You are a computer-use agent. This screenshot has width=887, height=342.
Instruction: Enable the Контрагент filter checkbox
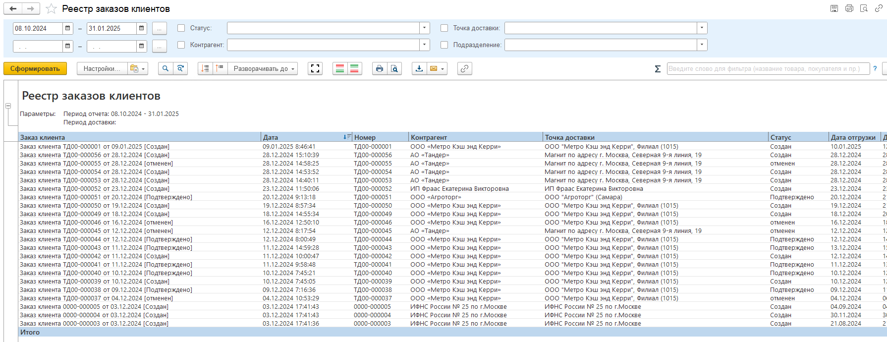181,45
